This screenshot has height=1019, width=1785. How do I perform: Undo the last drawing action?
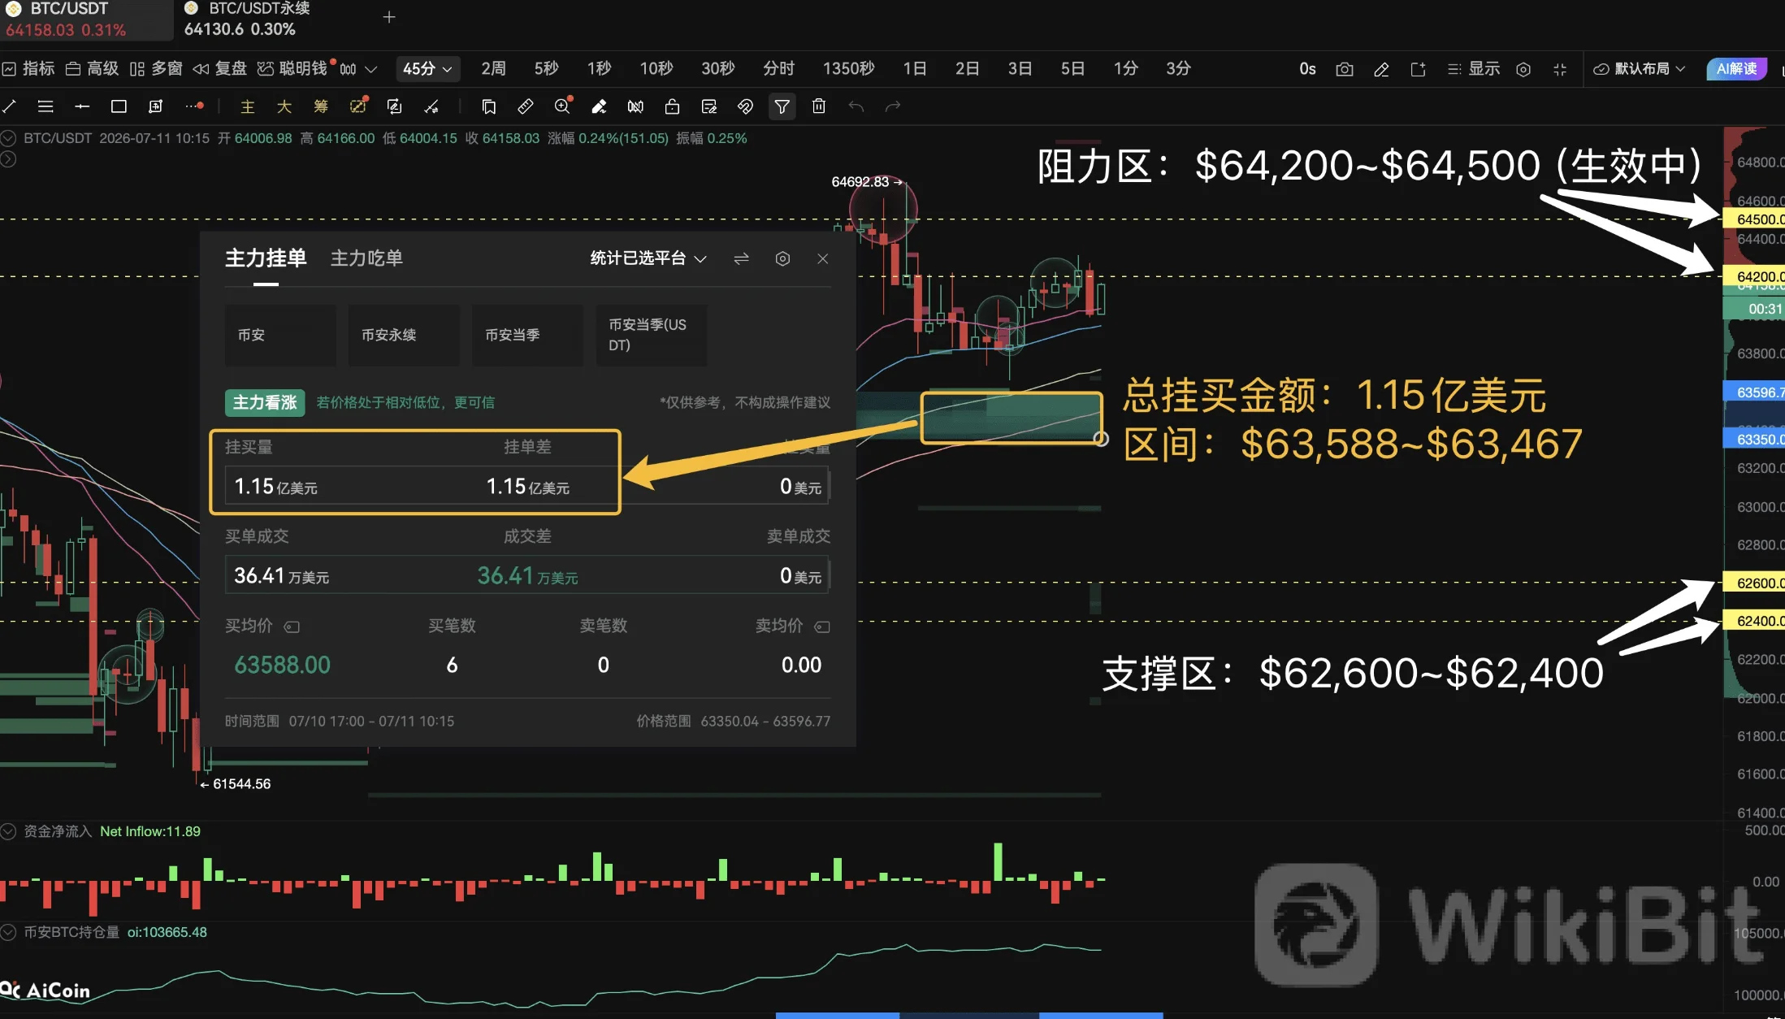pos(856,106)
